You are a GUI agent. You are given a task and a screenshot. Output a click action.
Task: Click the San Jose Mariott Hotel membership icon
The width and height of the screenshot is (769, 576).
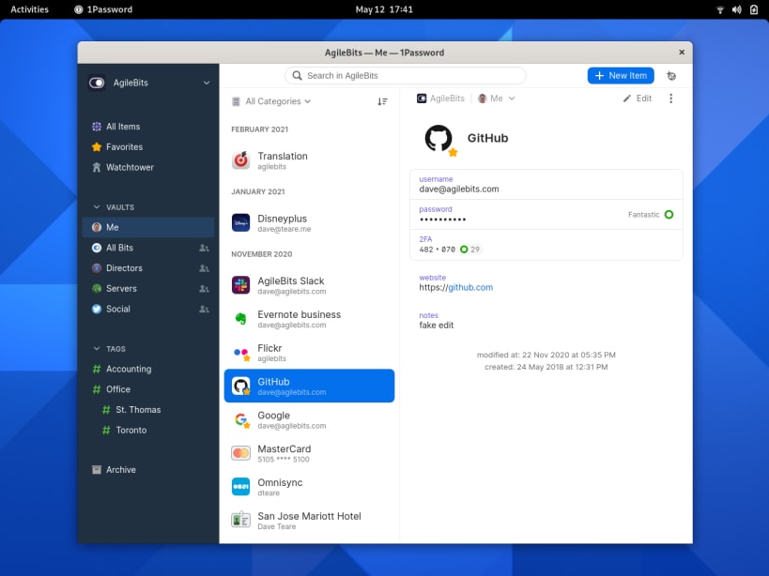[240, 520]
